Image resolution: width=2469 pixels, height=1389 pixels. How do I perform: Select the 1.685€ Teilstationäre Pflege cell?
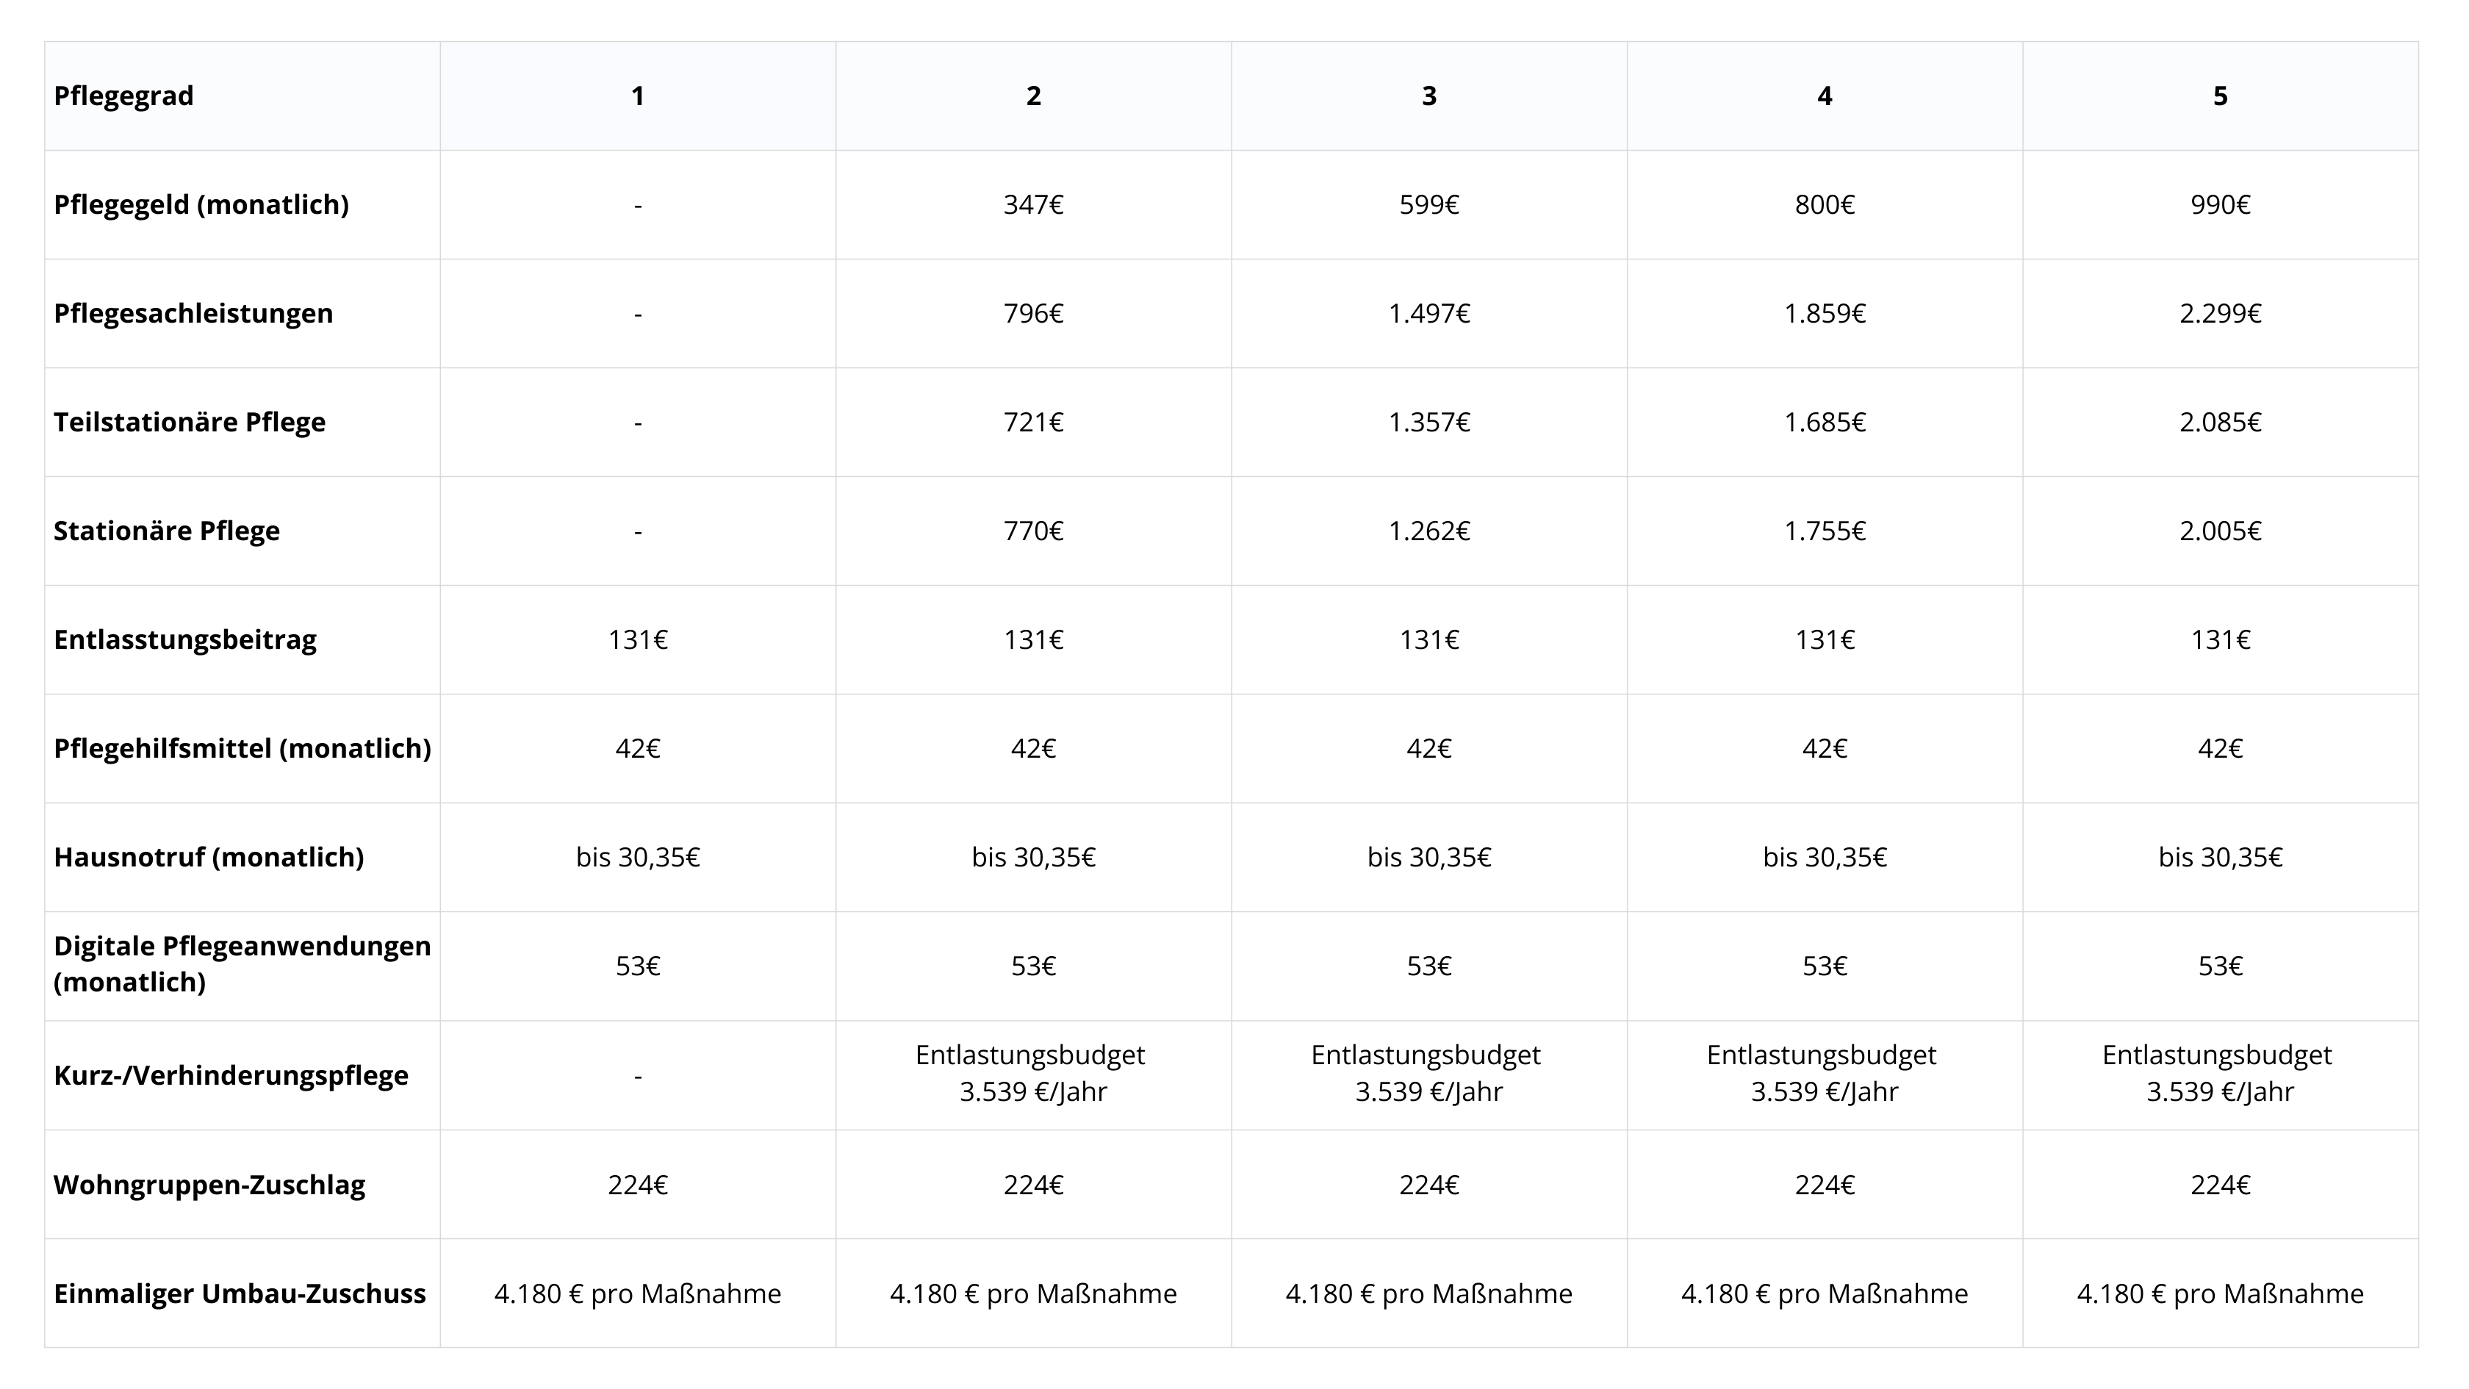pos(1824,422)
